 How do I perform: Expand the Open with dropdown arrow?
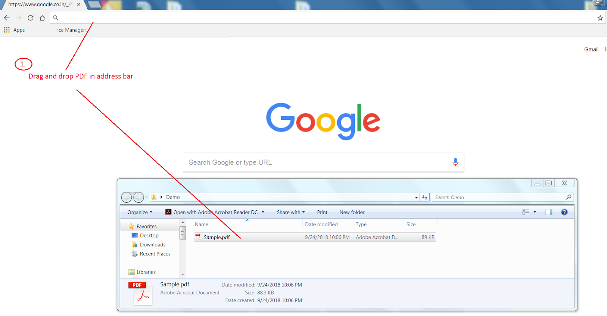tap(263, 212)
